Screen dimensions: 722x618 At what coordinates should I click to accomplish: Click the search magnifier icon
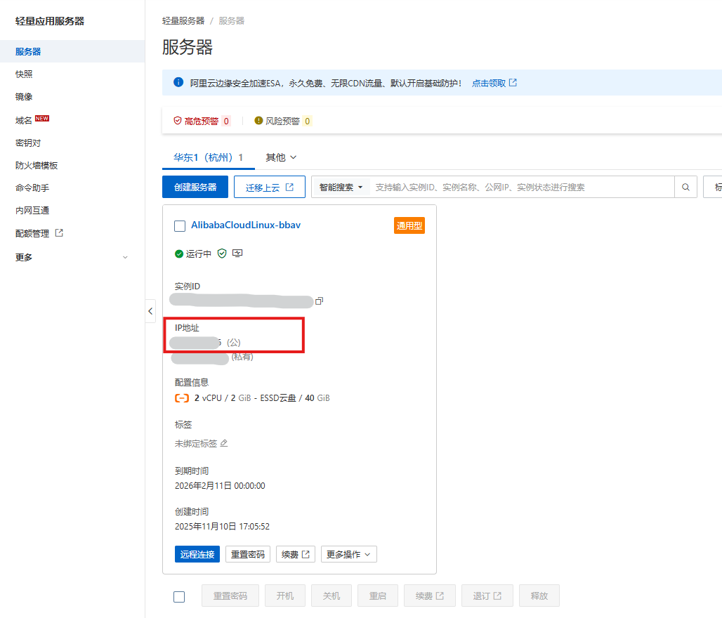685,187
